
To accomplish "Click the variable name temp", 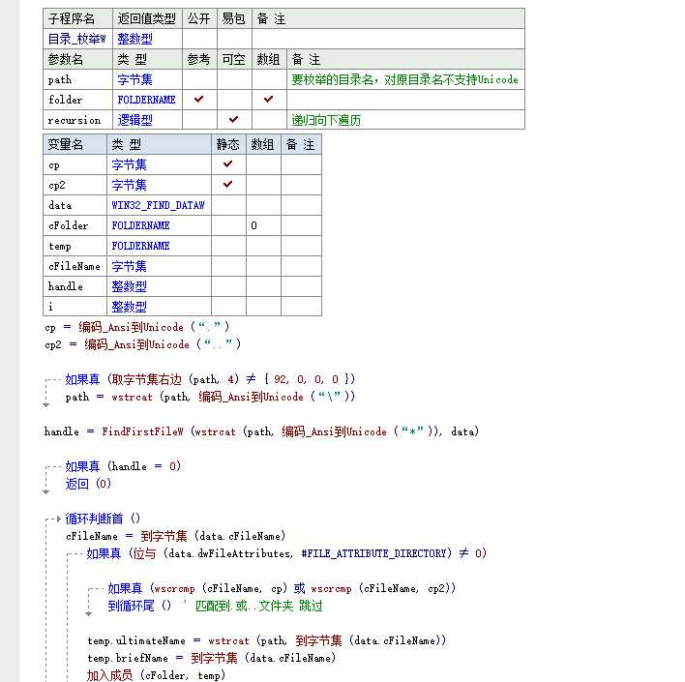I will tap(59, 246).
